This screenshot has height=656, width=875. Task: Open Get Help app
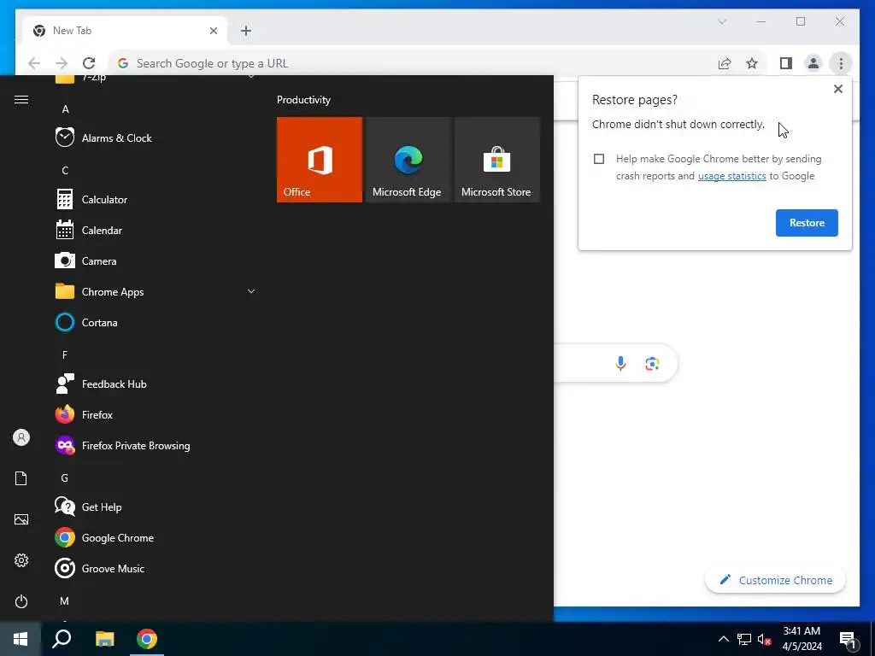(x=157, y=507)
